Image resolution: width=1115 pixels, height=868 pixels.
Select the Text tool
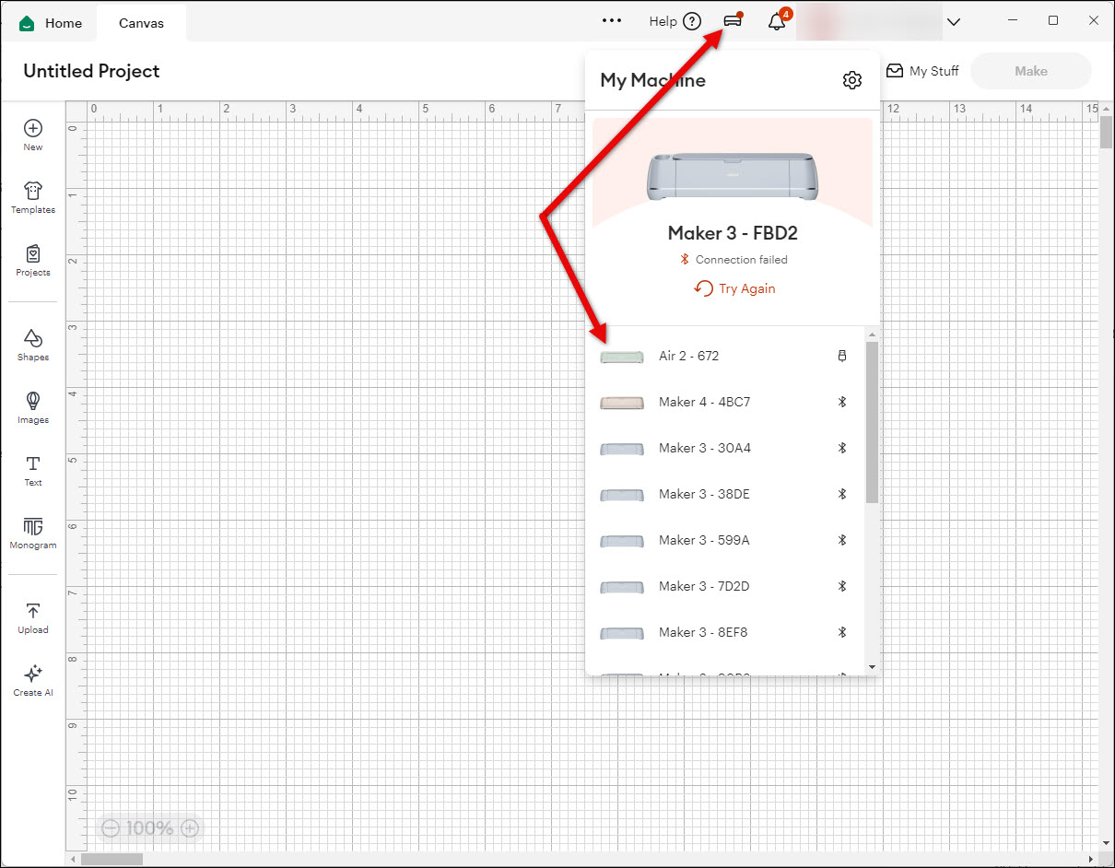pos(32,472)
